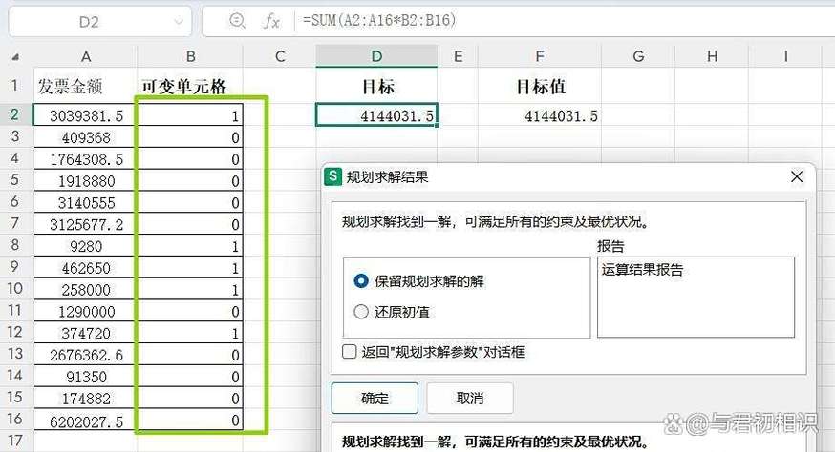The image size is (835, 452).
Task: Click variable cell B8 next to 9280
Action: (x=190, y=246)
